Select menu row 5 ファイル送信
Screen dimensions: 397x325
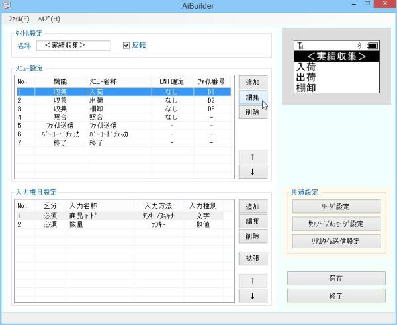point(124,126)
